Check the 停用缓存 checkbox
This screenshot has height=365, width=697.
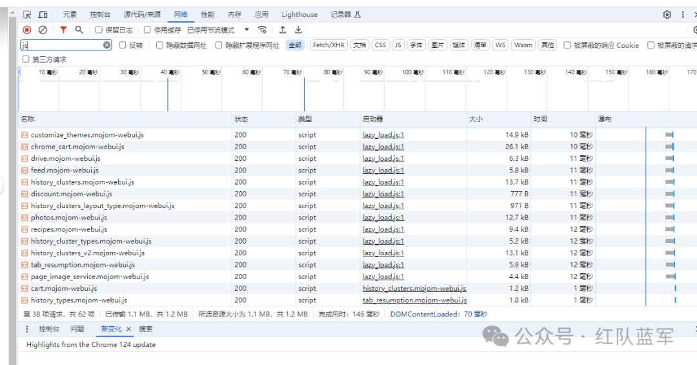click(147, 30)
